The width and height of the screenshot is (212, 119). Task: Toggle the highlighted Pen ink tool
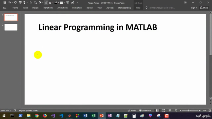tap(46, 3)
